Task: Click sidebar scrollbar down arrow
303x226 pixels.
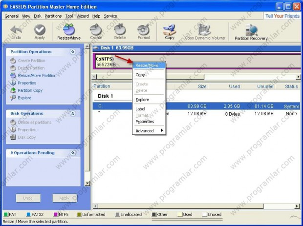Action: coord(87,183)
